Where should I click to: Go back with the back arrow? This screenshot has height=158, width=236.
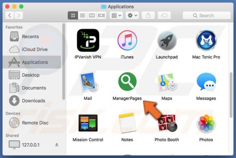pos(10,15)
